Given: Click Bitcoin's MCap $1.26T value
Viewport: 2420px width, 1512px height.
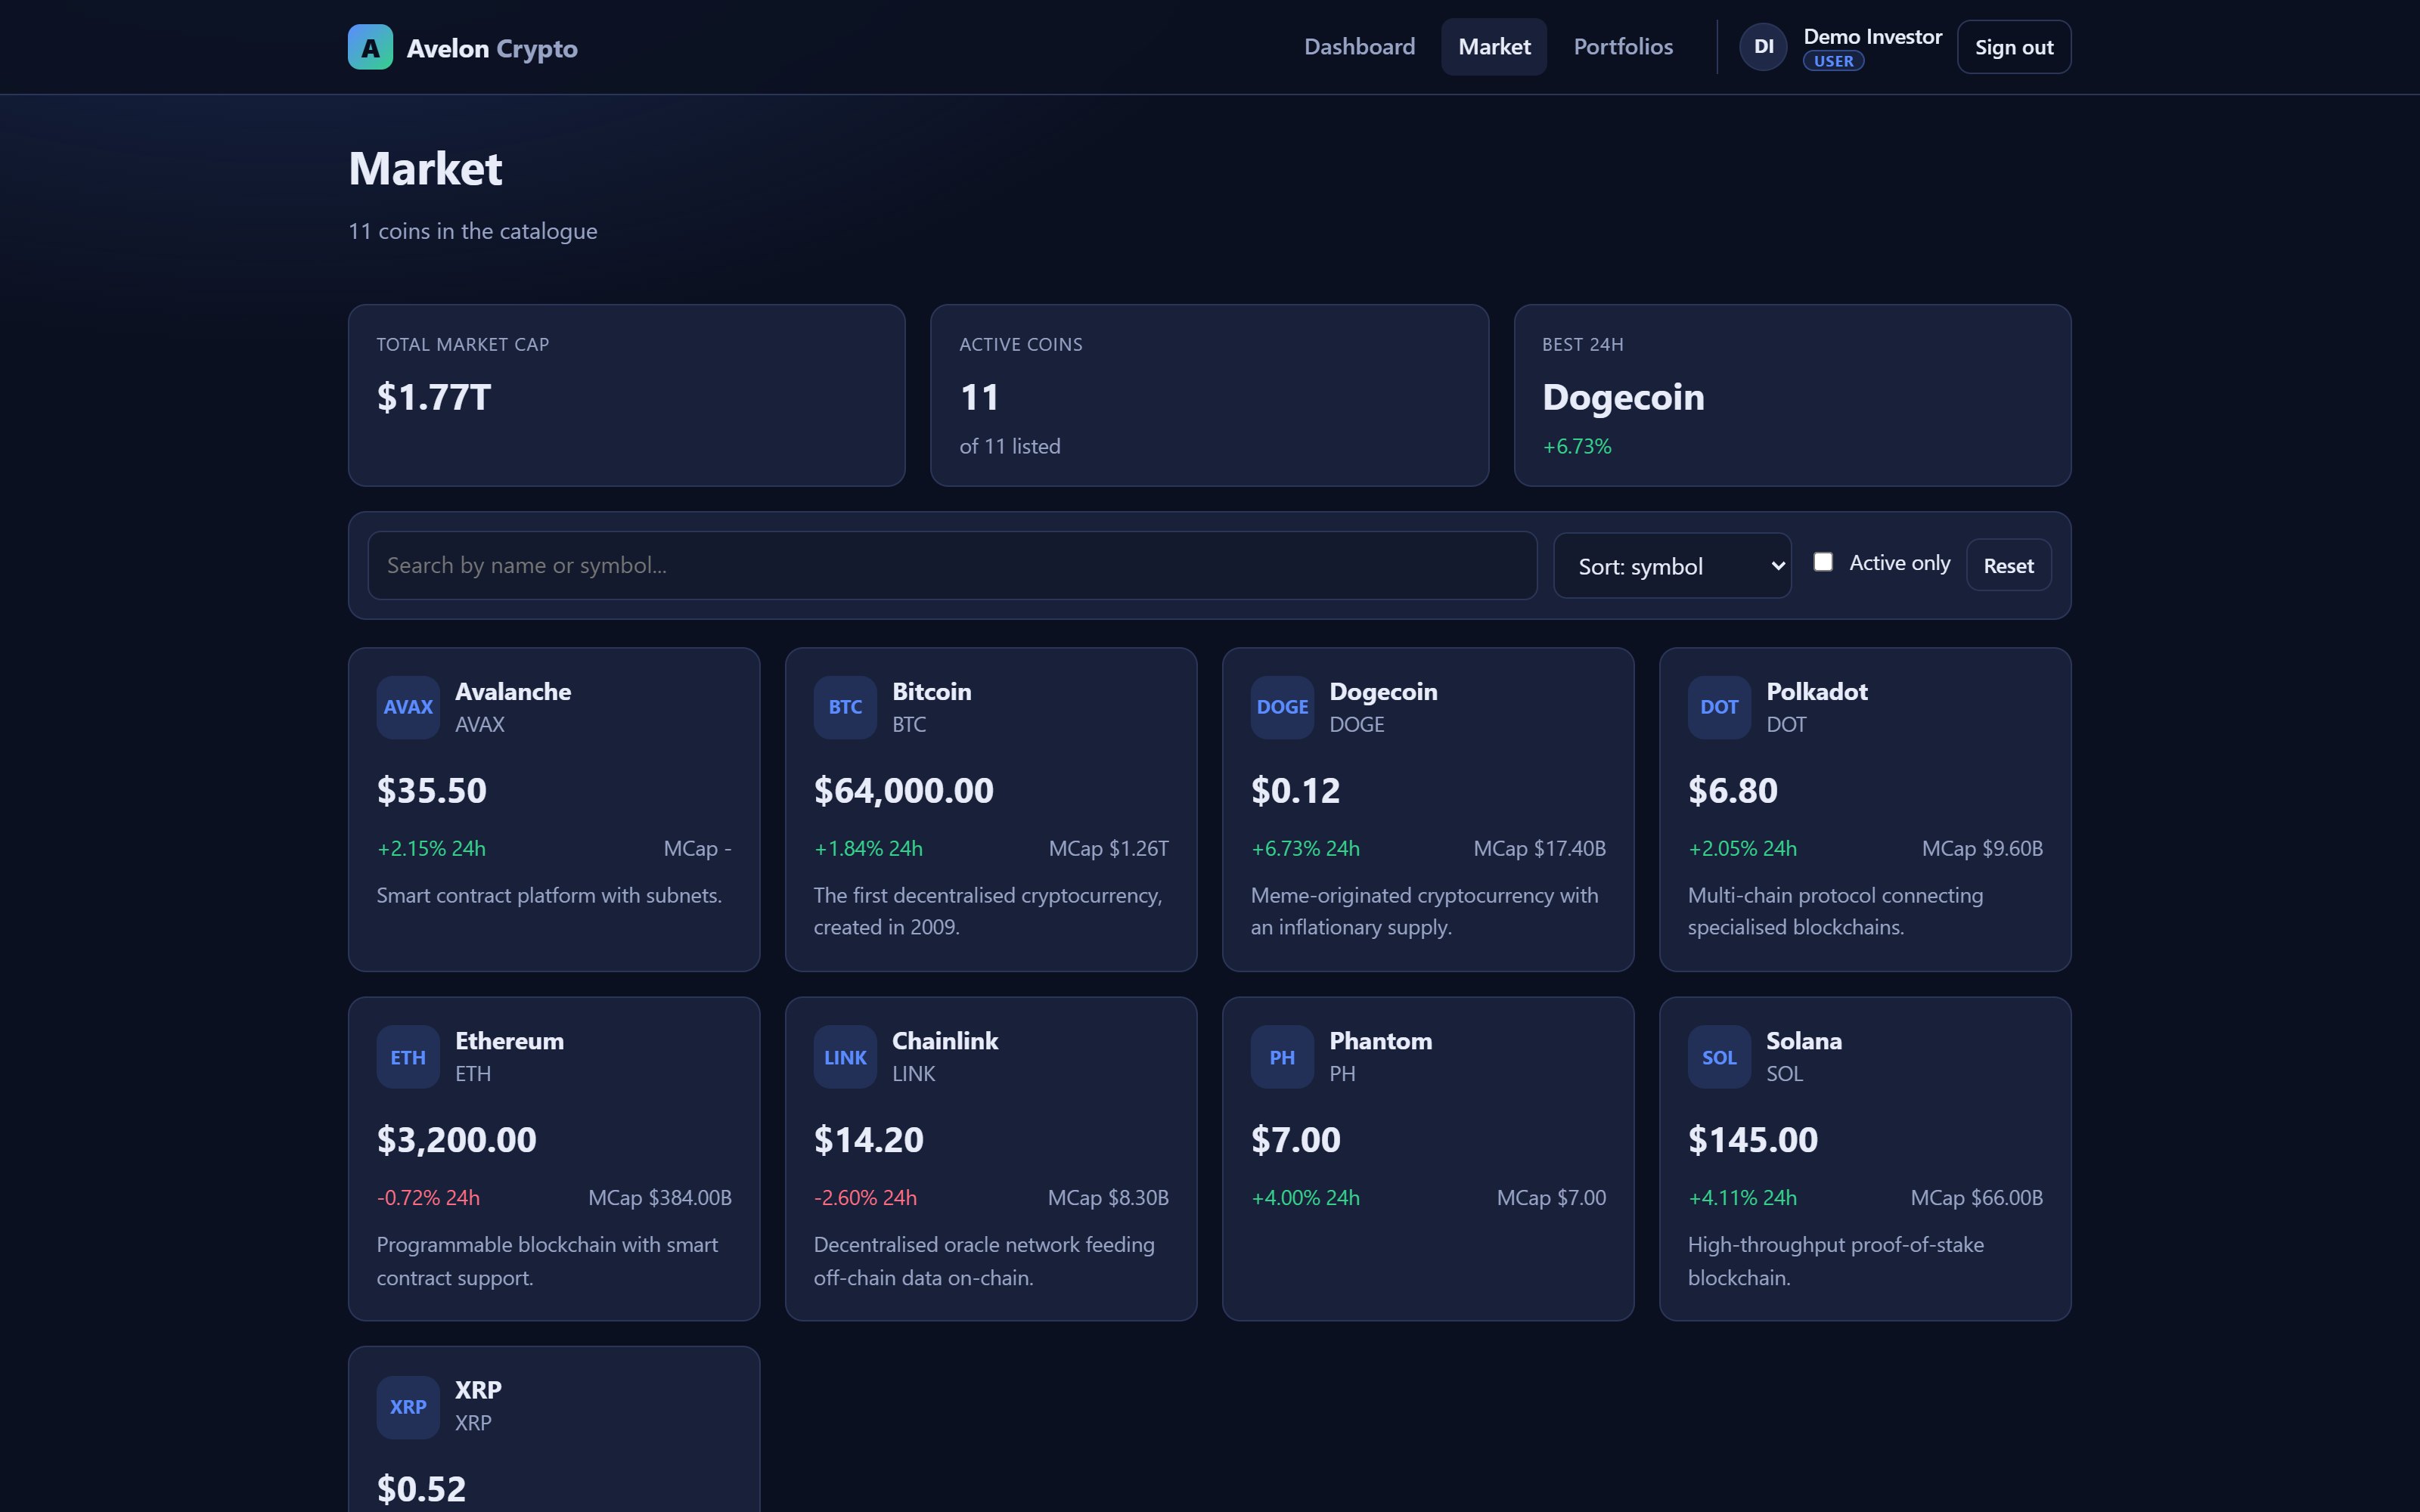Looking at the screenshot, I should click(1108, 849).
